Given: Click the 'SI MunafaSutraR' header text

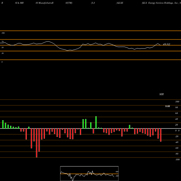Looking at the screenshot, I should (x=45, y=3).
